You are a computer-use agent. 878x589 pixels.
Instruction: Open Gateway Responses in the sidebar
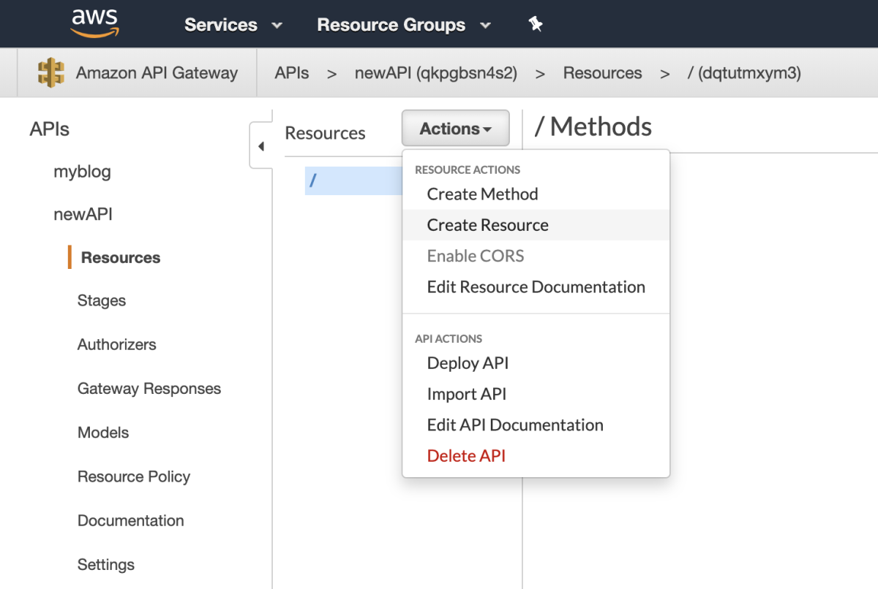pyautogui.click(x=149, y=389)
